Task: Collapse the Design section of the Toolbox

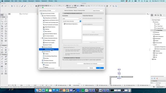Action: 1,17
